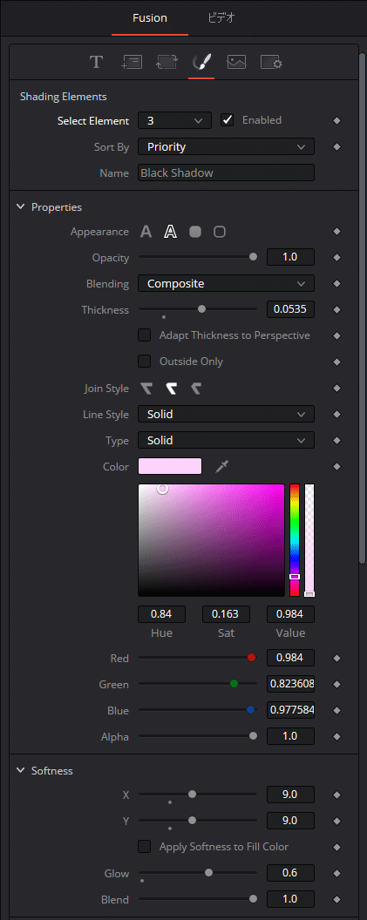Check the Outside Only option

145,362
